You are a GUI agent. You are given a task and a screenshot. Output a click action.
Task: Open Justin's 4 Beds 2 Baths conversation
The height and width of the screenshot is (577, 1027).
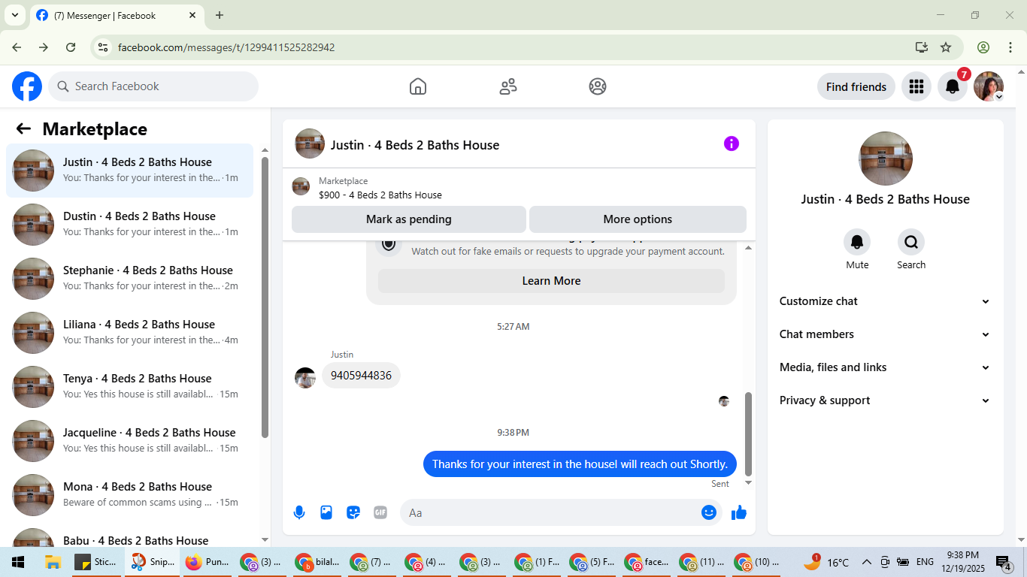pos(130,171)
